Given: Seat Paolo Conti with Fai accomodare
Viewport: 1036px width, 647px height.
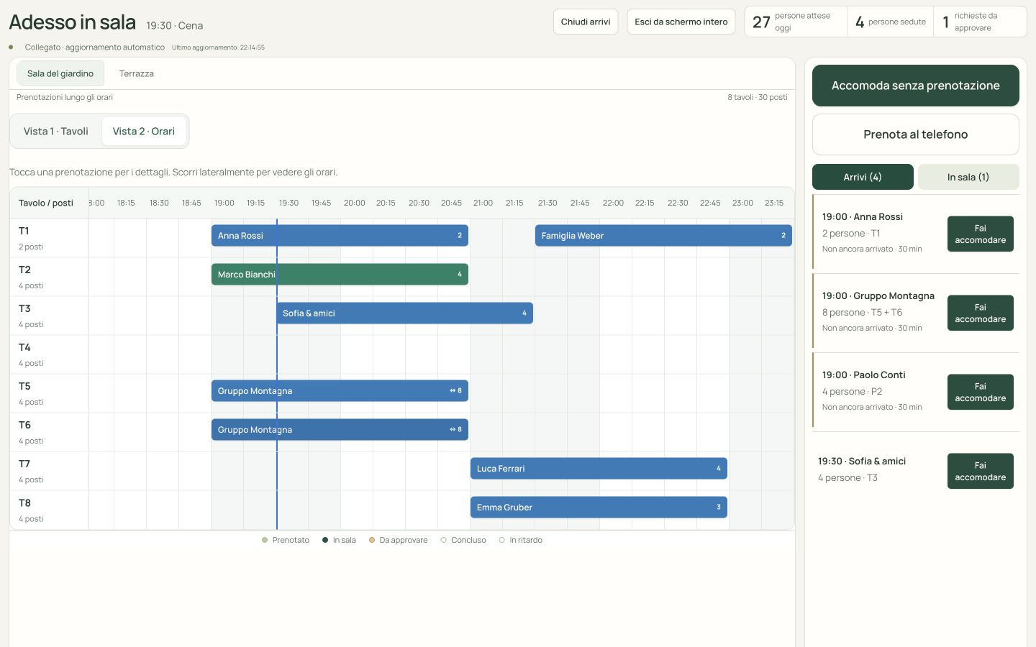Looking at the screenshot, I should [981, 392].
